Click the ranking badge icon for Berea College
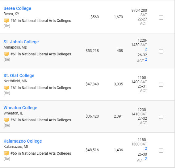Image resolution: width=176 pixels, height=168 pixels. coord(6,21)
